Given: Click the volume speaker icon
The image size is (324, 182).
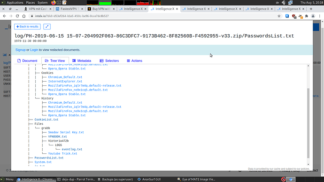Looking at the screenshot, I should tap(284, 2).
